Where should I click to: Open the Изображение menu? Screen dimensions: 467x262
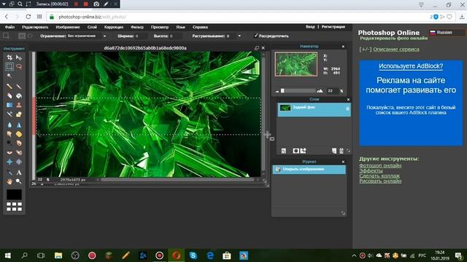click(68, 27)
